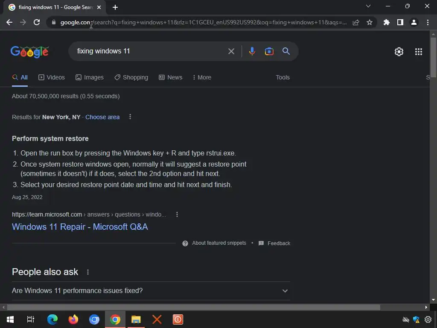Select the All results tab

click(20, 77)
